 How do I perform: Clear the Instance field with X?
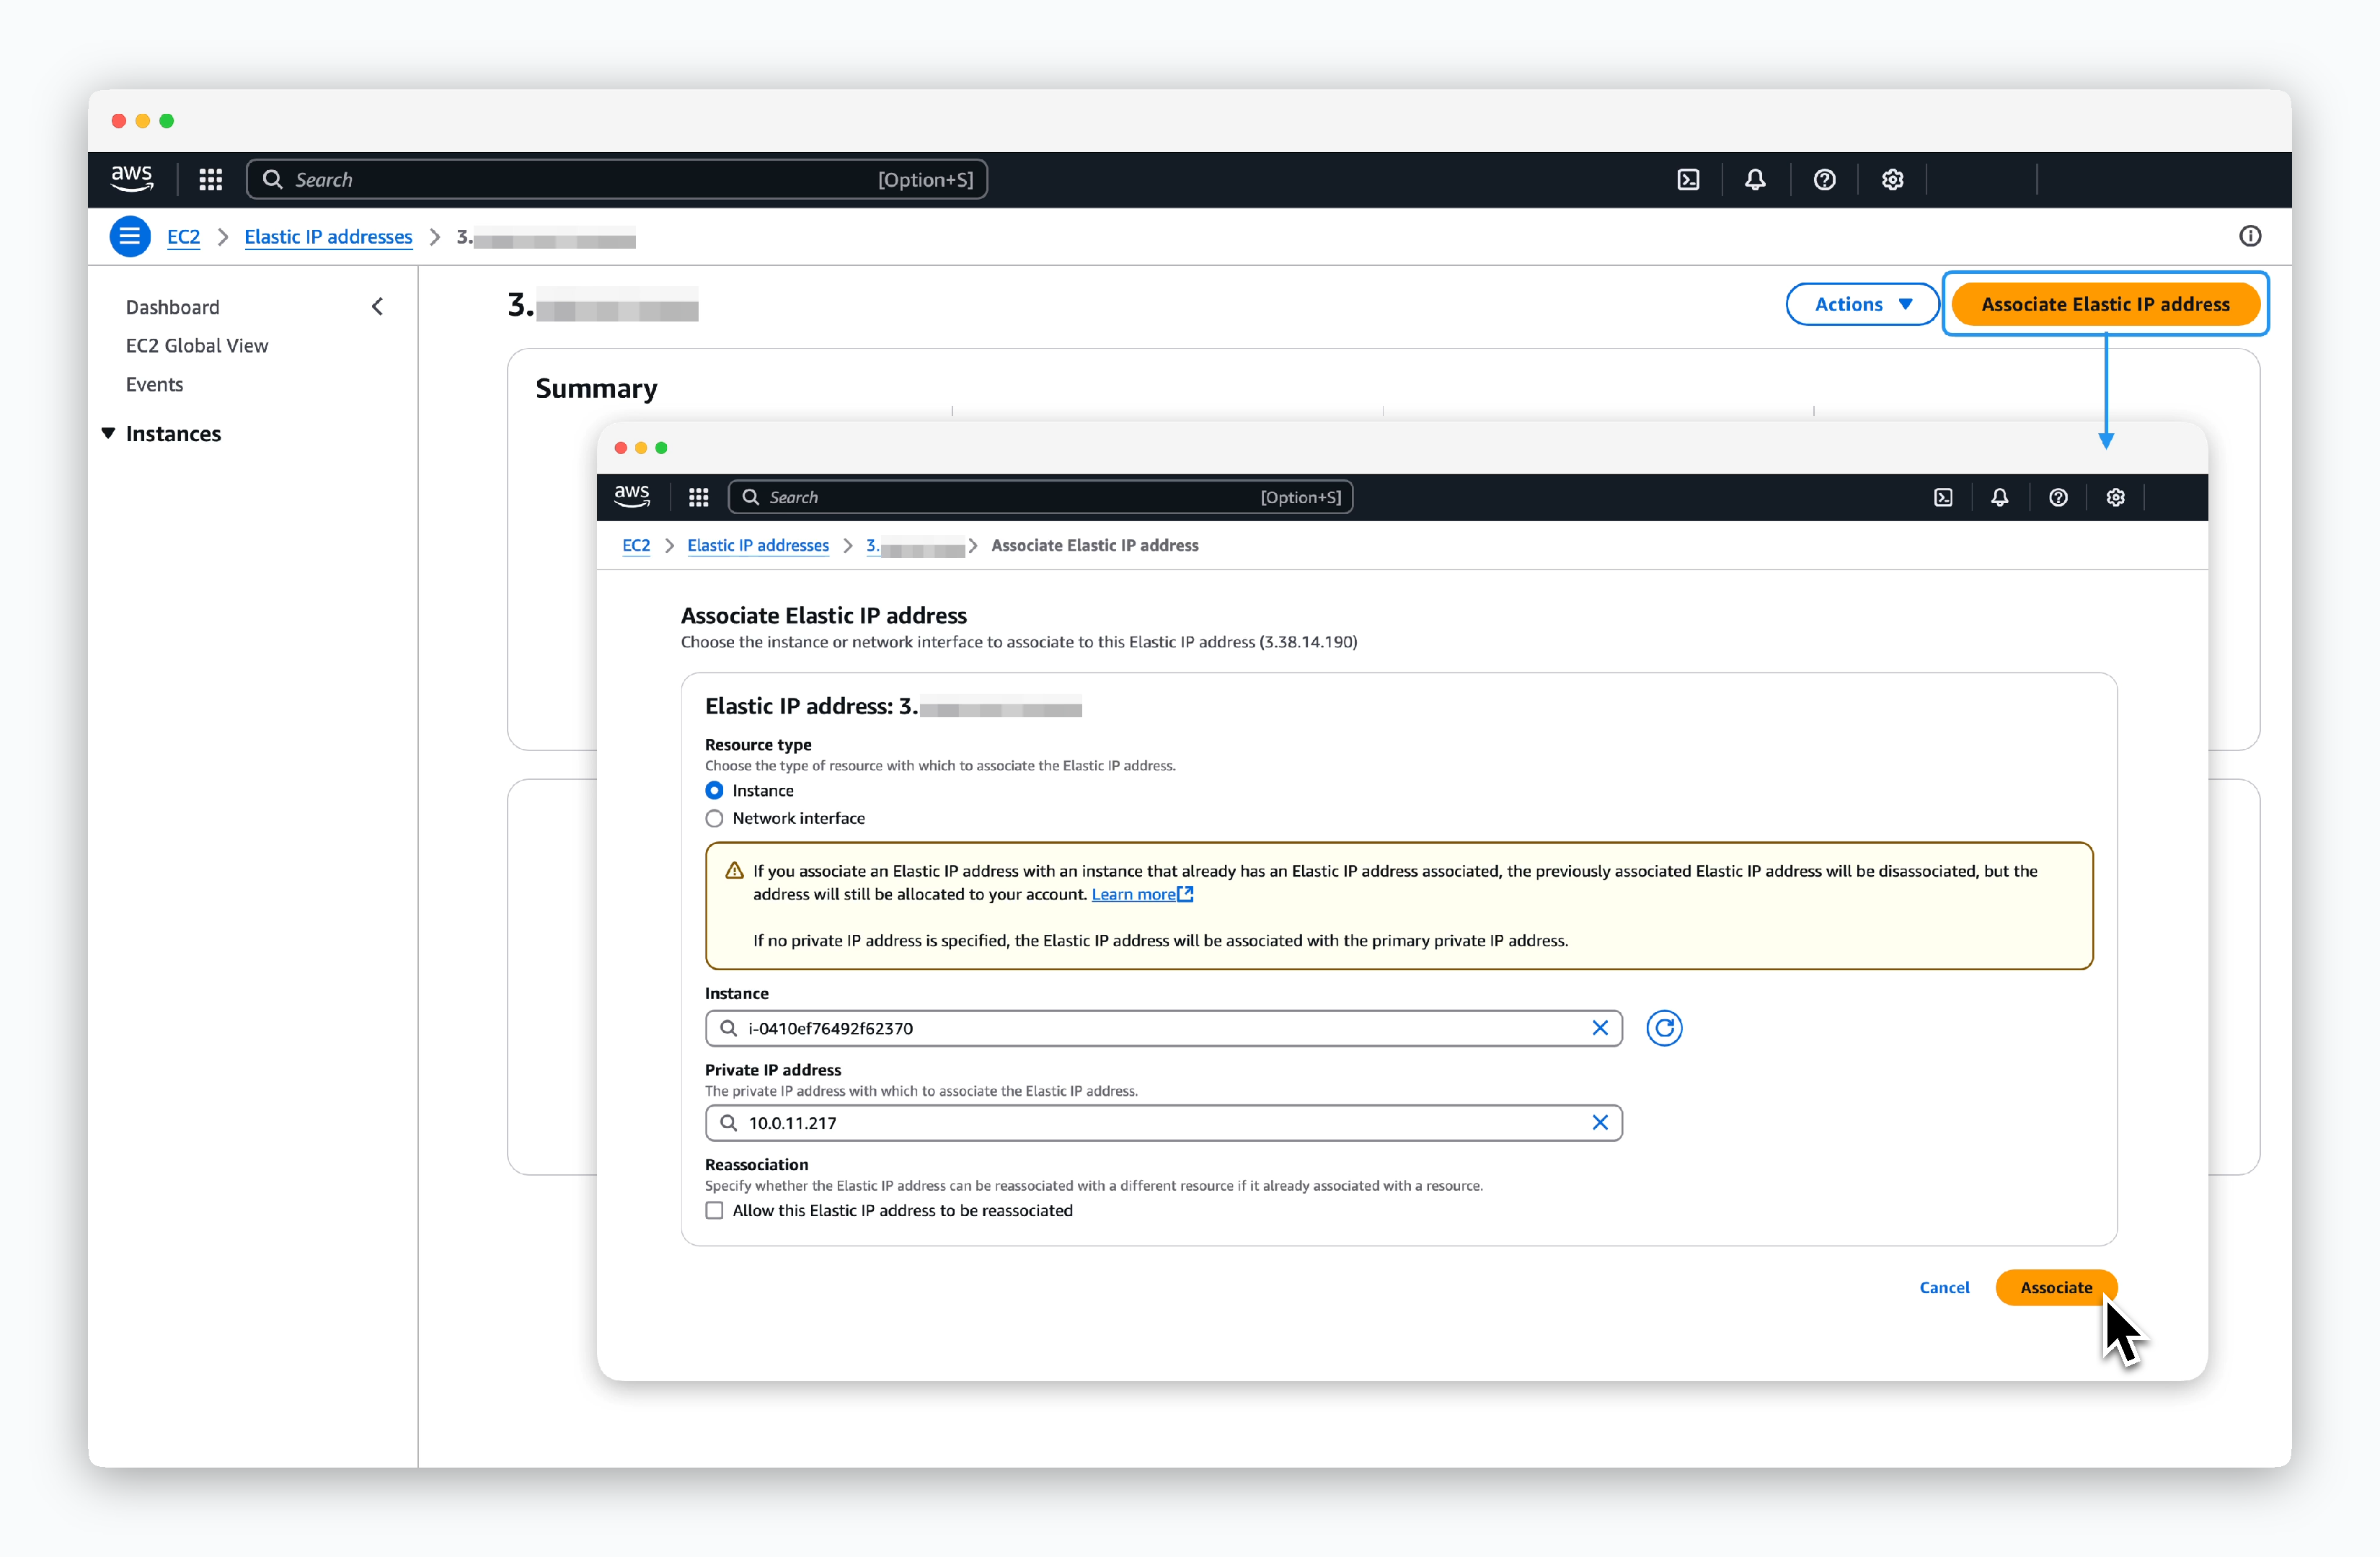point(1599,1028)
